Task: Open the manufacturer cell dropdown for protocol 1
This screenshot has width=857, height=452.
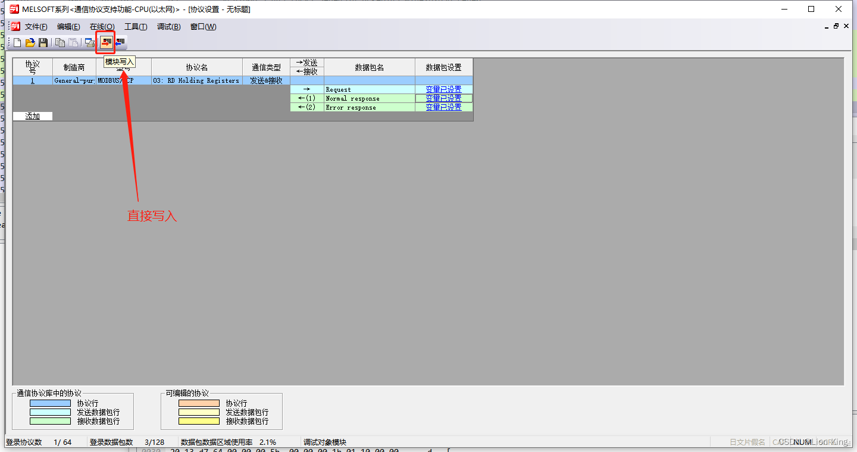Action: pyautogui.click(x=74, y=80)
